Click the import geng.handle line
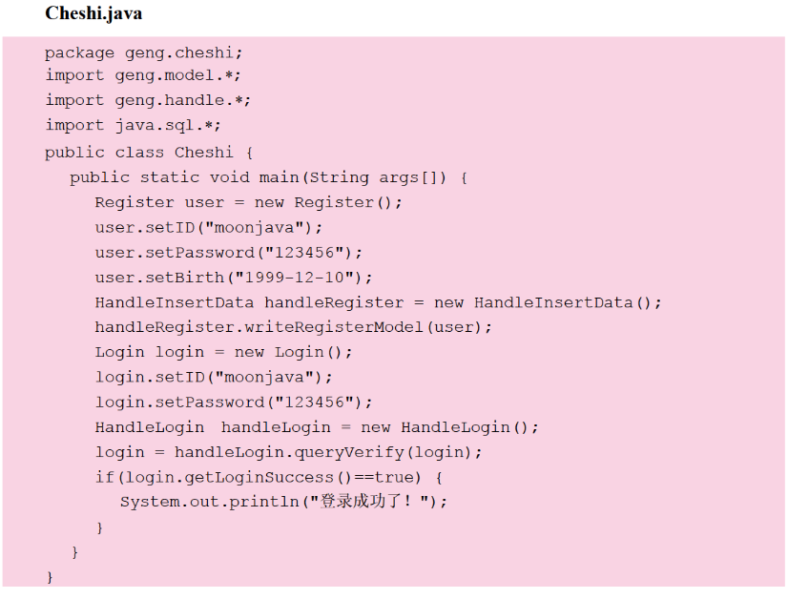This screenshot has width=788, height=599. (x=148, y=100)
